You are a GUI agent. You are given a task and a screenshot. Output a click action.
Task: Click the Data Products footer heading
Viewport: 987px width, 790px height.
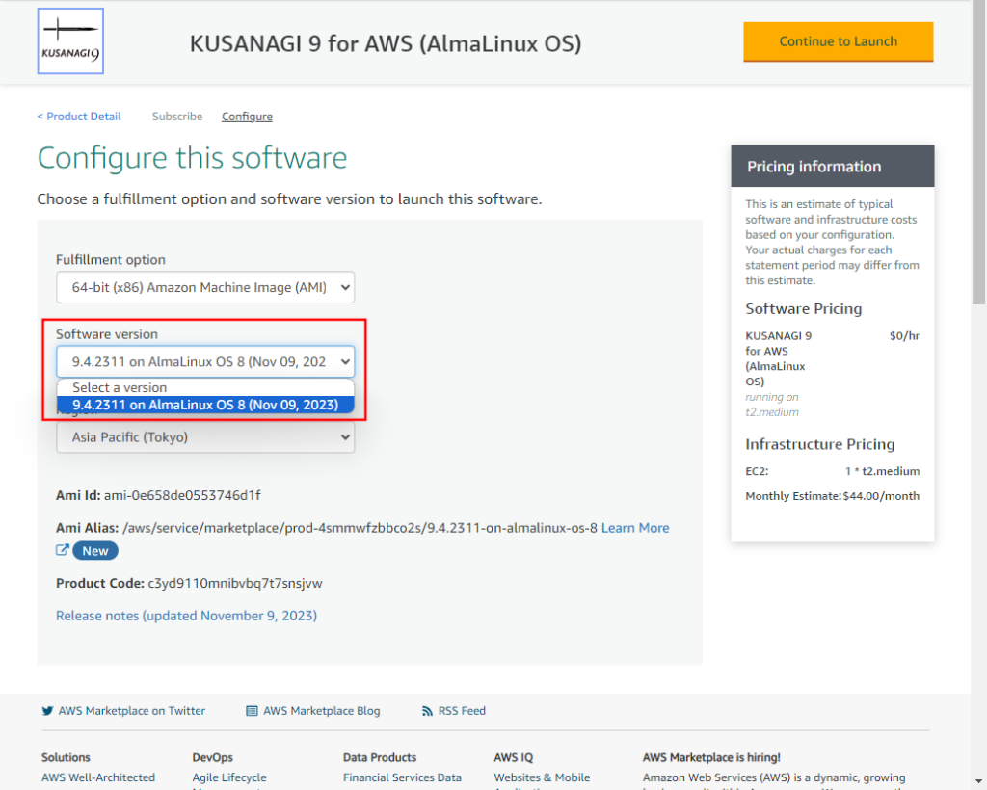380,757
